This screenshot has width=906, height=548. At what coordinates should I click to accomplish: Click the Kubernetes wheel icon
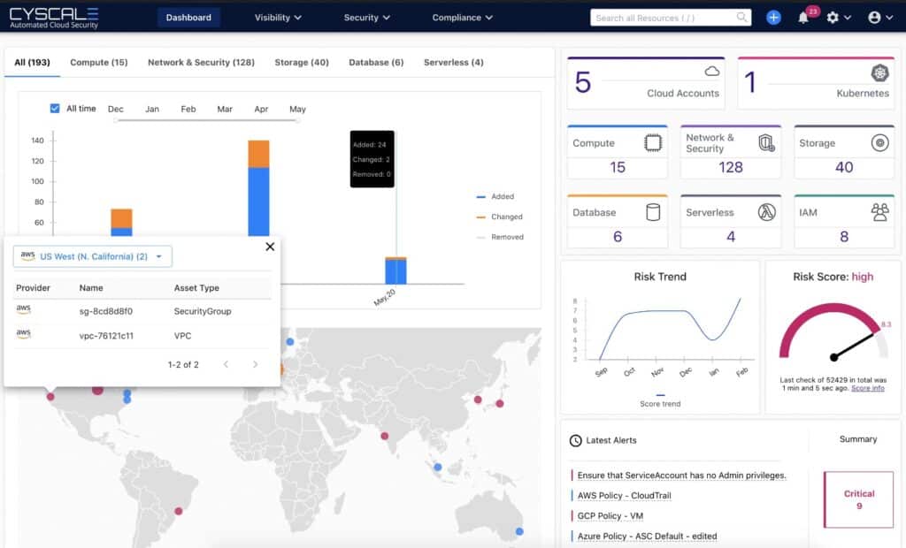879,72
